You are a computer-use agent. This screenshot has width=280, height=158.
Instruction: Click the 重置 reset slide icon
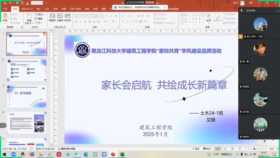39,19
